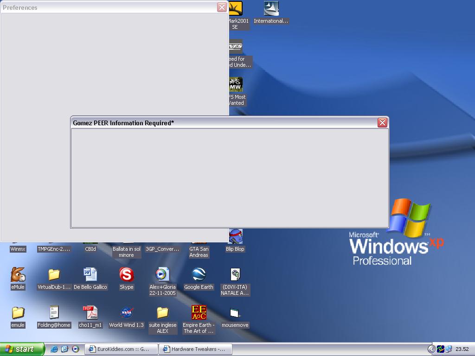The image size is (475, 356).
Task: Select the Winmx desktop label
Action: coord(18,249)
